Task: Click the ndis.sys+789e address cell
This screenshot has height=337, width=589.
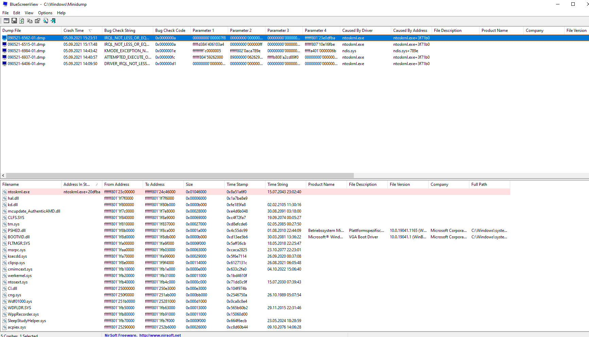Action: pyautogui.click(x=405, y=51)
